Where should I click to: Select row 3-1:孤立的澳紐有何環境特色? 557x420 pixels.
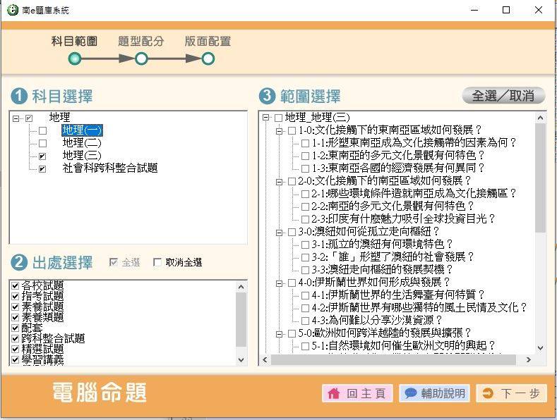[382, 244]
